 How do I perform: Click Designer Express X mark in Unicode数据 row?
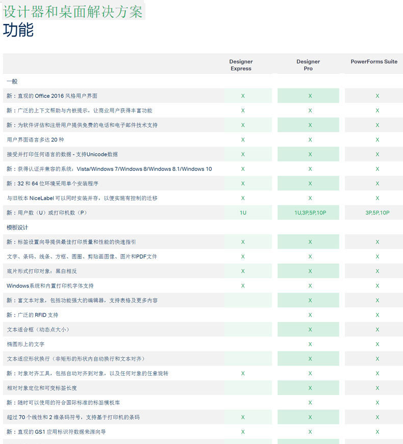tap(243, 154)
